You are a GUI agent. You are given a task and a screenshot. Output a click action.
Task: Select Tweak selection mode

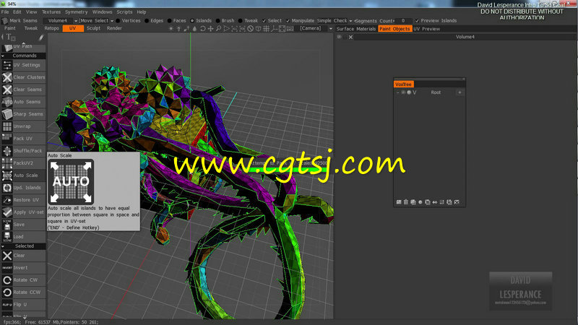click(249, 21)
